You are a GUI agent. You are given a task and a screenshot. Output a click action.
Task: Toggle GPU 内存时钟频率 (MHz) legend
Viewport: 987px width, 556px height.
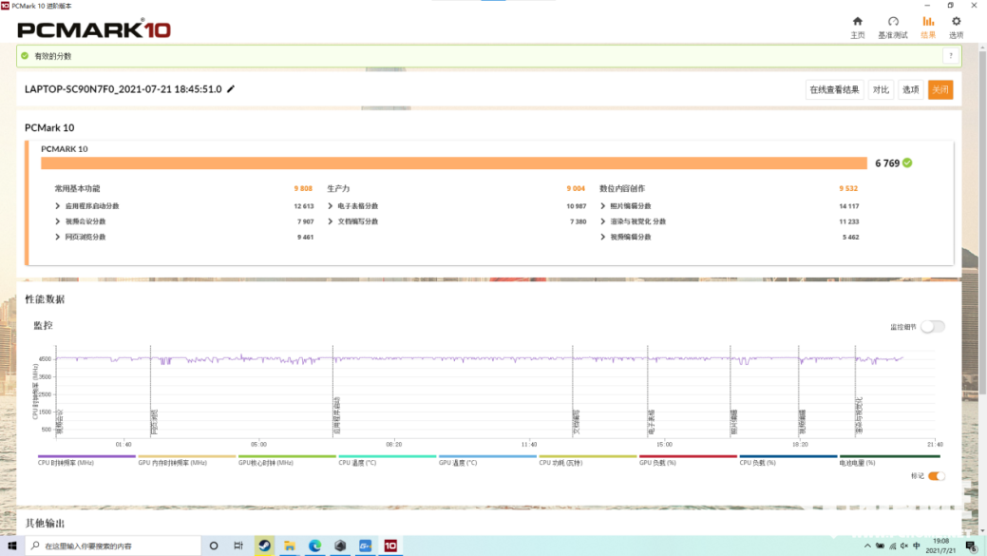click(187, 460)
